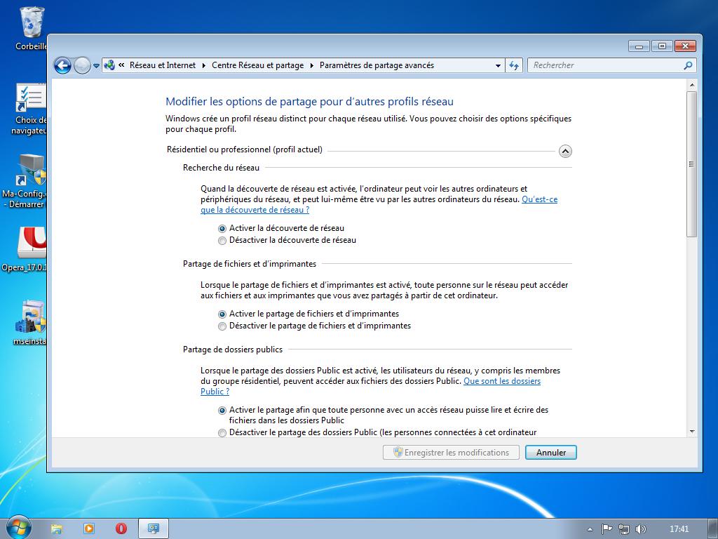Image resolution: width=718 pixels, height=539 pixels.
Task: Click the Control Panel globe icon in address bar
Action: 109,65
